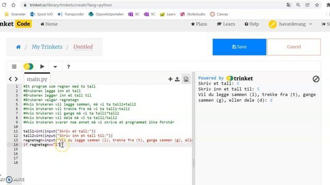The image size is (330, 185).
Task: Open the Canvas bookmark
Action: (x=219, y=14)
